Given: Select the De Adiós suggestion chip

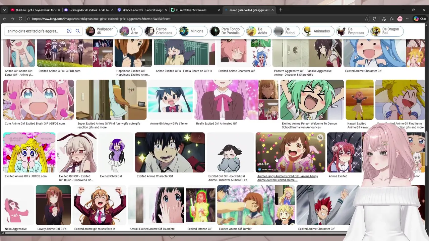Looking at the screenshot, I should (x=258, y=31).
